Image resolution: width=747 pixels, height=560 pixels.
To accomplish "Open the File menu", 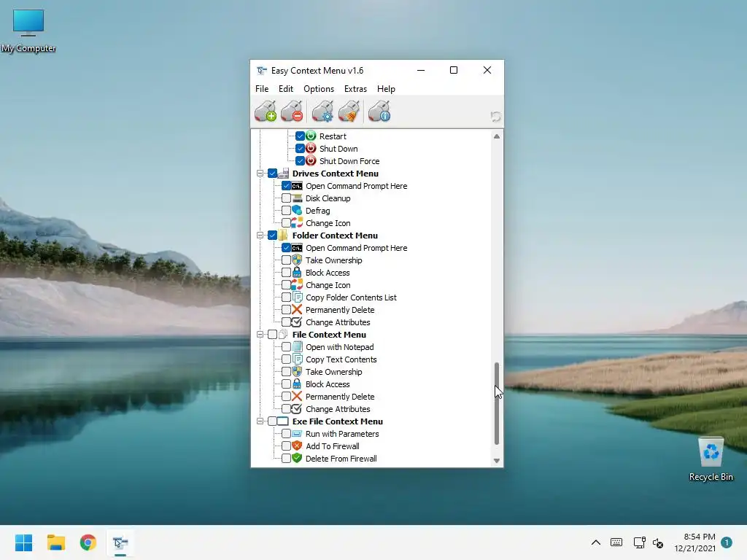I will pos(262,88).
